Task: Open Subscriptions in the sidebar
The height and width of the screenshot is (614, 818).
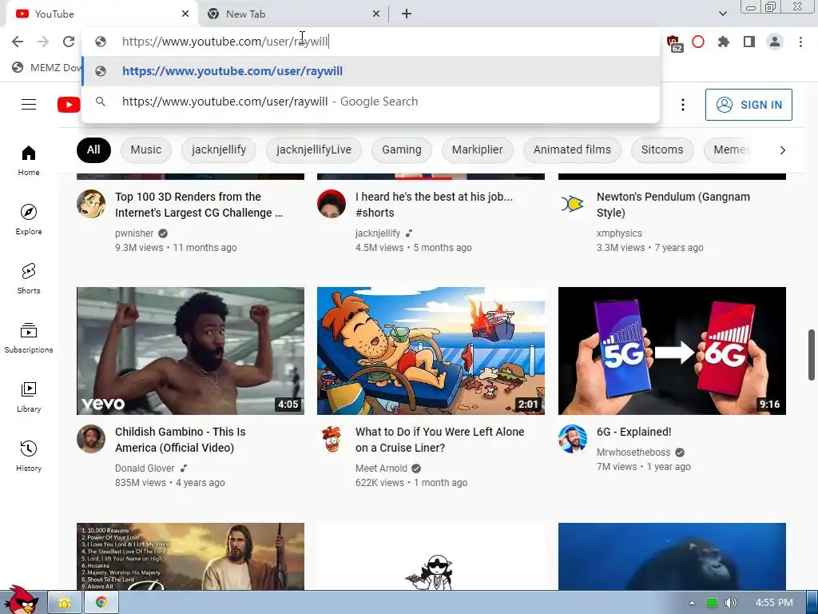Action: [x=29, y=338]
